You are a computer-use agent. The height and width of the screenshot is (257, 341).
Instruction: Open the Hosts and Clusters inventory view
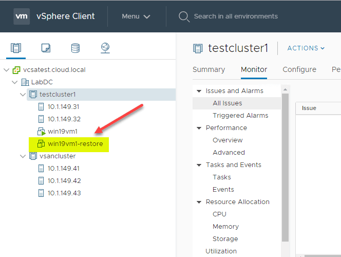(15, 48)
